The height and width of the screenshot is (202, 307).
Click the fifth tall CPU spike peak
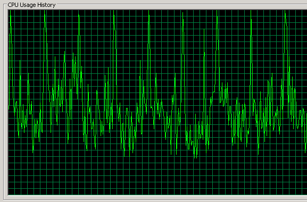point(149,13)
